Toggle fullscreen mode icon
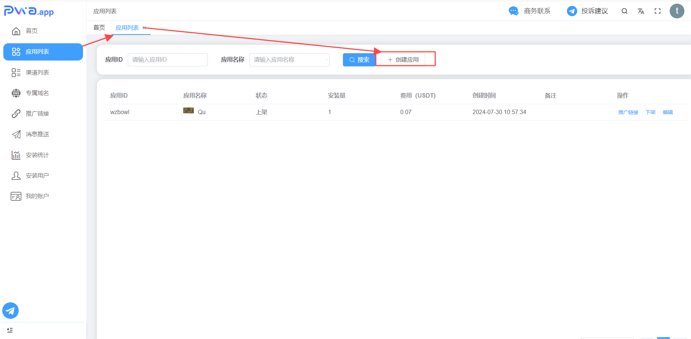691x339 pixels. (658, 11)
